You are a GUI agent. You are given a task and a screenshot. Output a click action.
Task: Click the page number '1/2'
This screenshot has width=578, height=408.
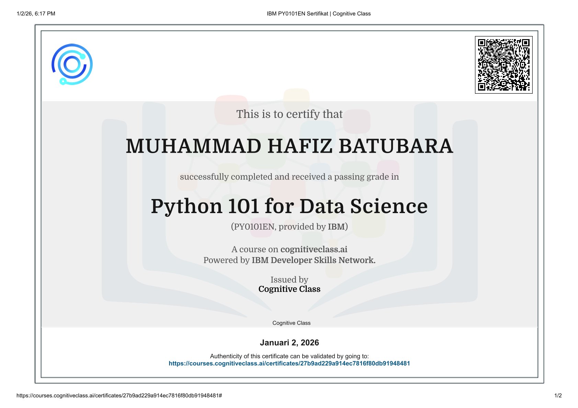[x=558, y=396]
